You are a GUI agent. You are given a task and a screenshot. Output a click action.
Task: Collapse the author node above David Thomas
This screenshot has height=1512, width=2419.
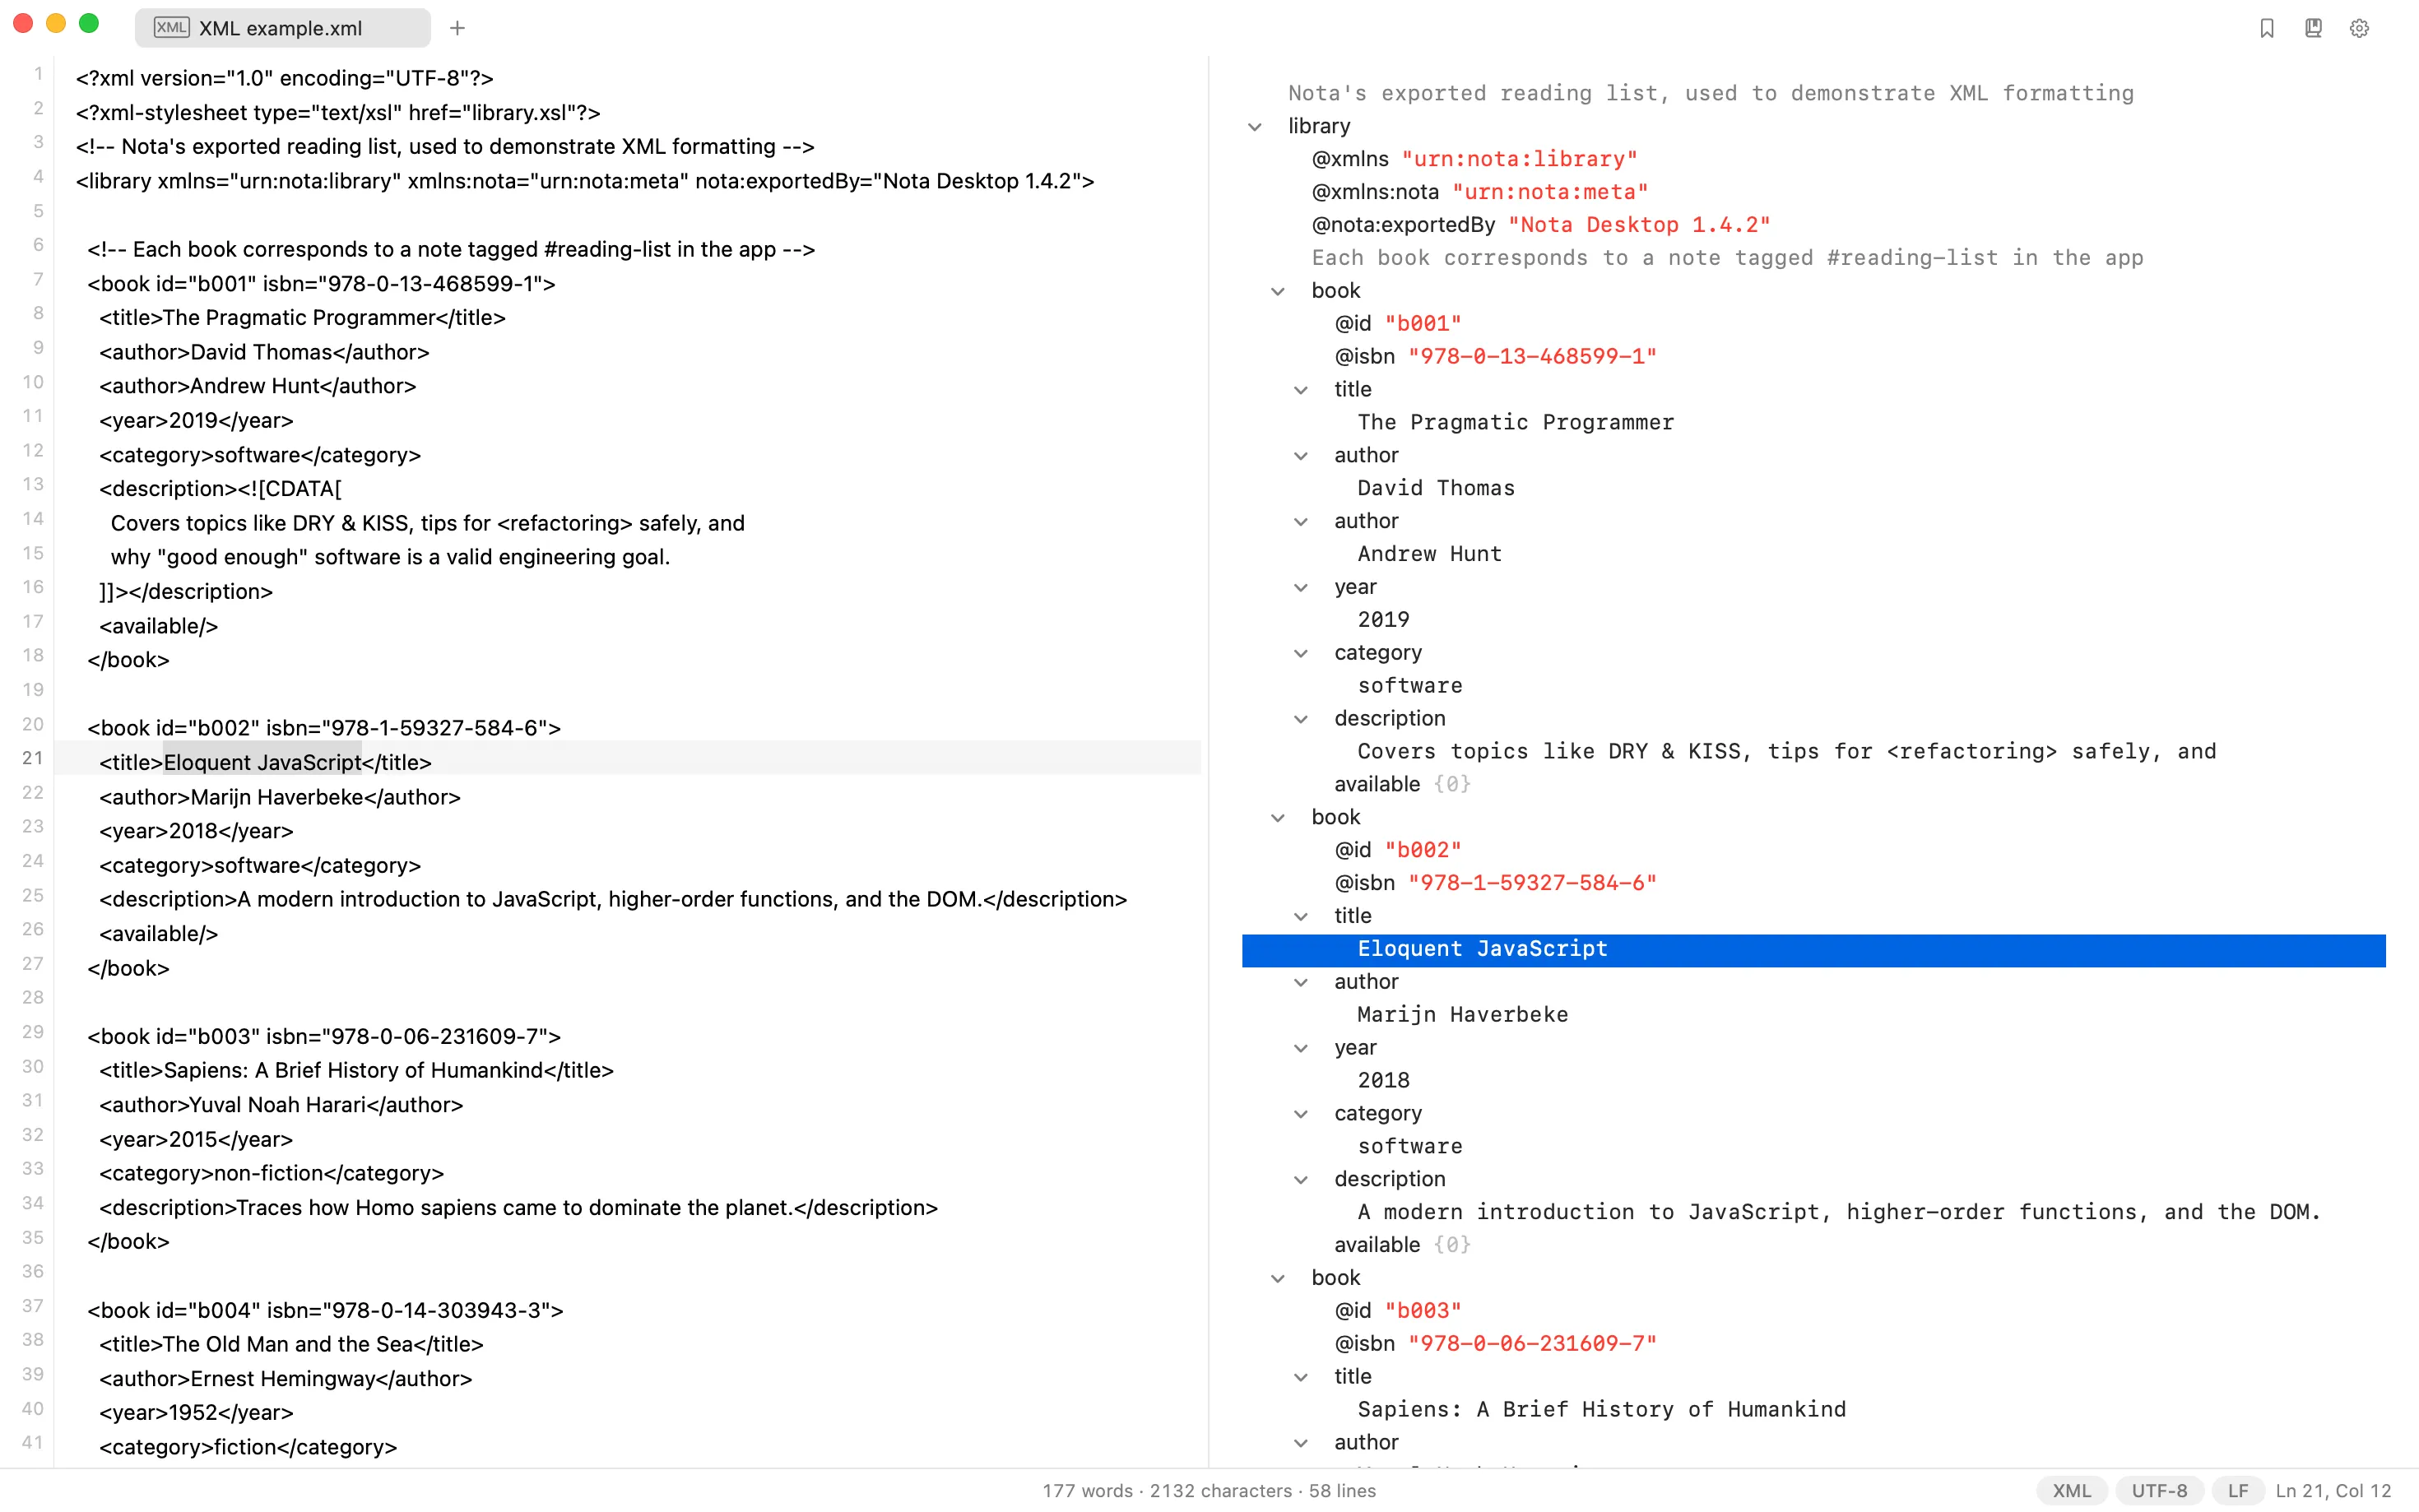tap(1301, 456)
